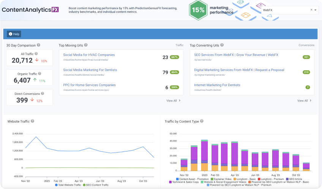
Task: Click traffic count 79 for Dentists row
Action: (x=165, y=72)
